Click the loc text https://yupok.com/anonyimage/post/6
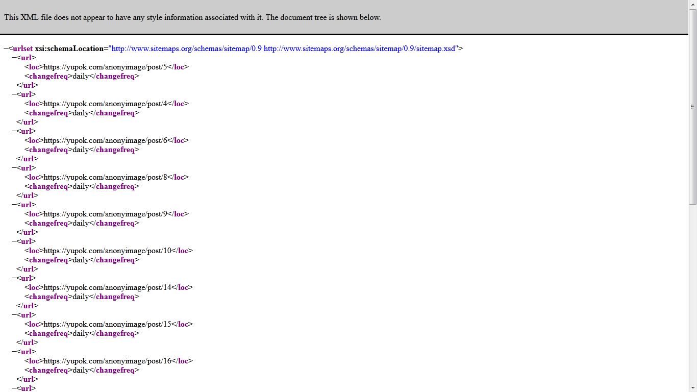Screen dimensions: 697x392 click(106, 140)
